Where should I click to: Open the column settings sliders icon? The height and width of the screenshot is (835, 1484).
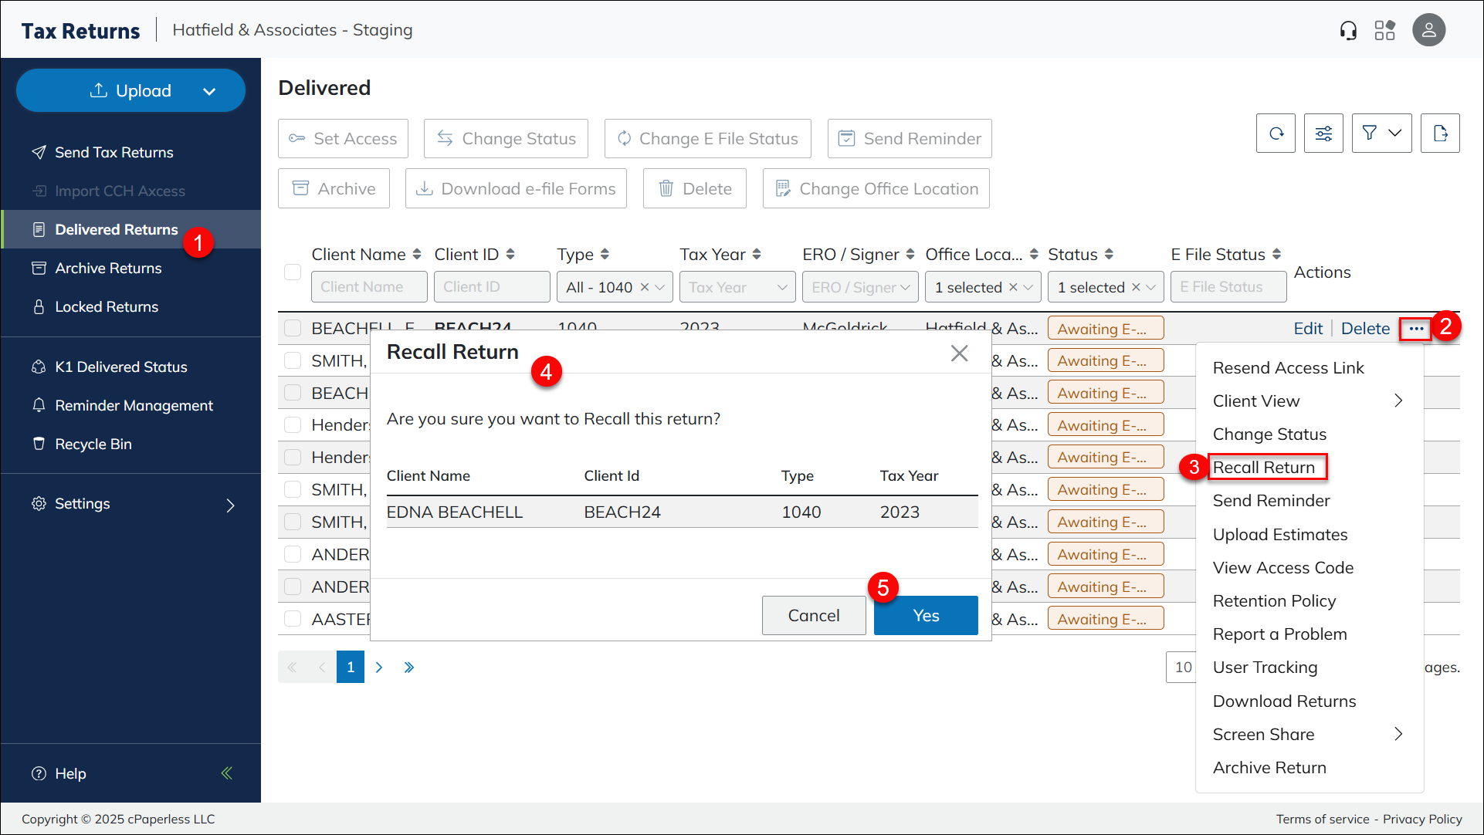point(1323,134)
